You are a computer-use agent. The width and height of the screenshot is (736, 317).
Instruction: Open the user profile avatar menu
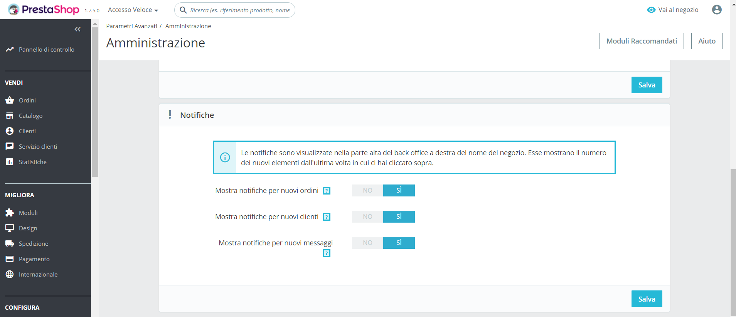pyautogui.click(x=717, y=10)
